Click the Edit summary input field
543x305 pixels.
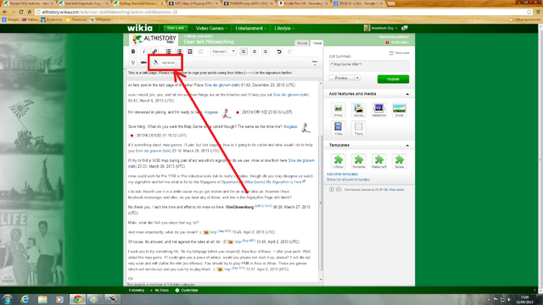369,66
